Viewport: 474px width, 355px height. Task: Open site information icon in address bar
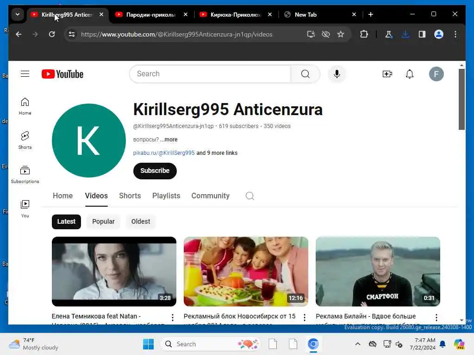(72, 34)
